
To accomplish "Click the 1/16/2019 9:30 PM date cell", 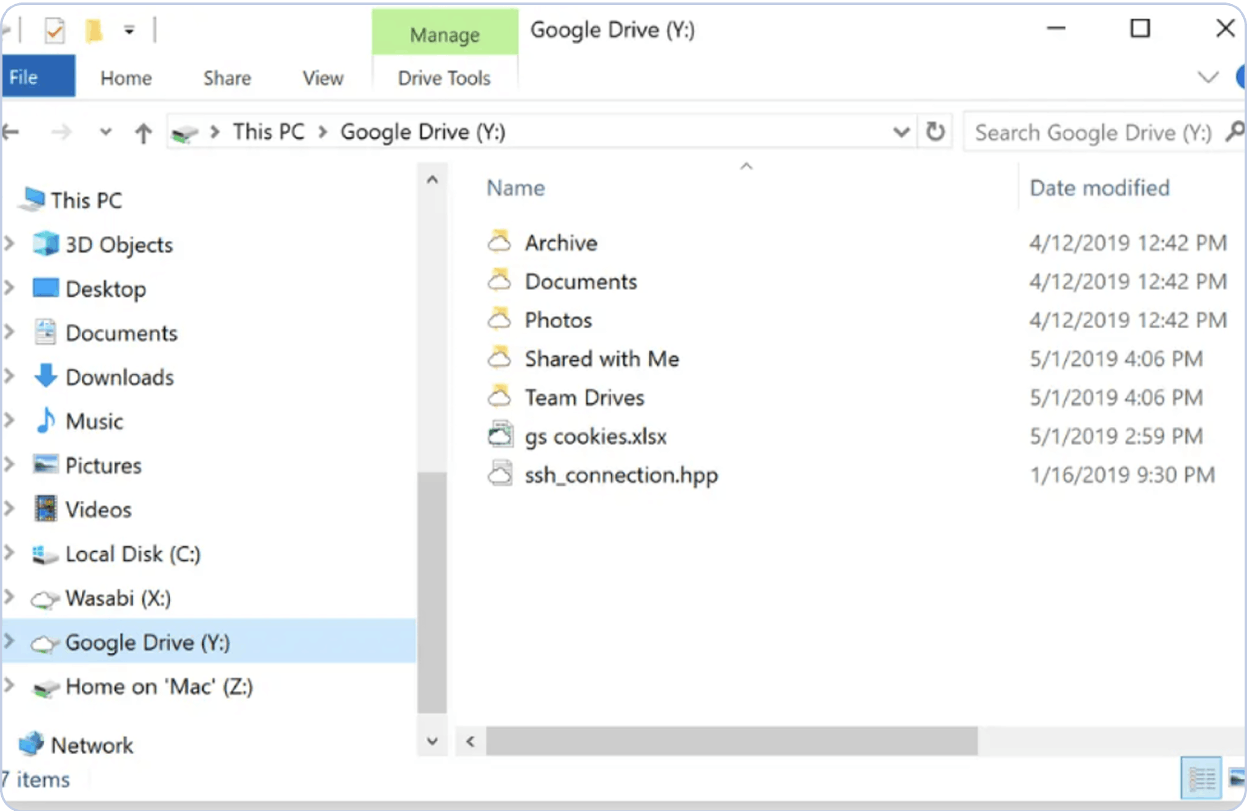I will coord(1122,476).
